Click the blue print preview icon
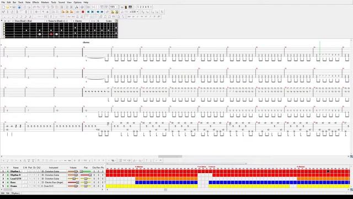Screen dimensions: 353x199 pyautogui.click(x=19, y=7)
